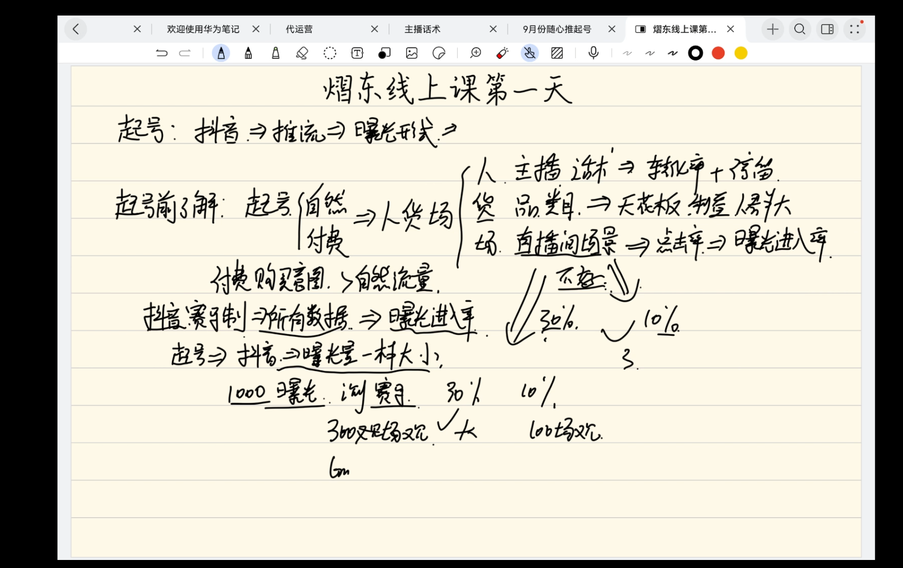Select the lasso selection tool
903x568 pixels.
click(330, 53)
